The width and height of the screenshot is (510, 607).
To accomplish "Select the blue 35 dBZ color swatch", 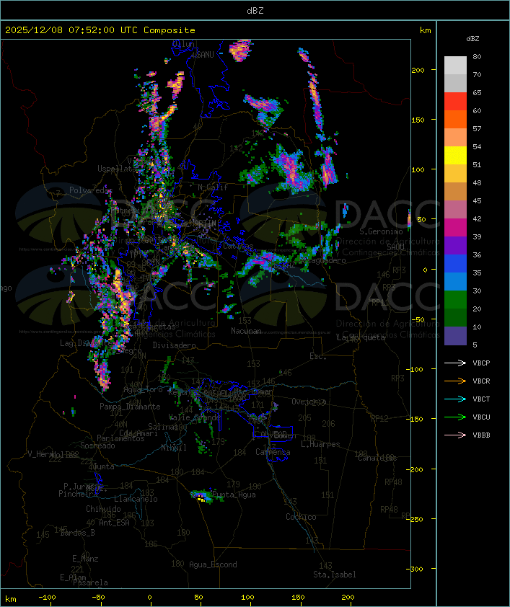I will coord(455,263).
